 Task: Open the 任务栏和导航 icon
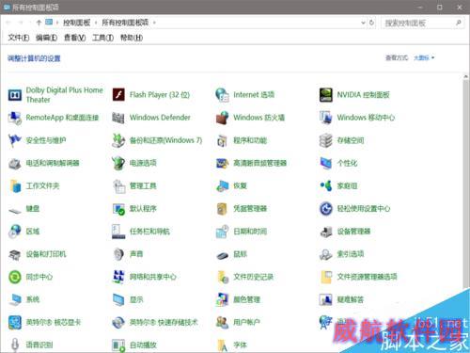coord(118,232)
